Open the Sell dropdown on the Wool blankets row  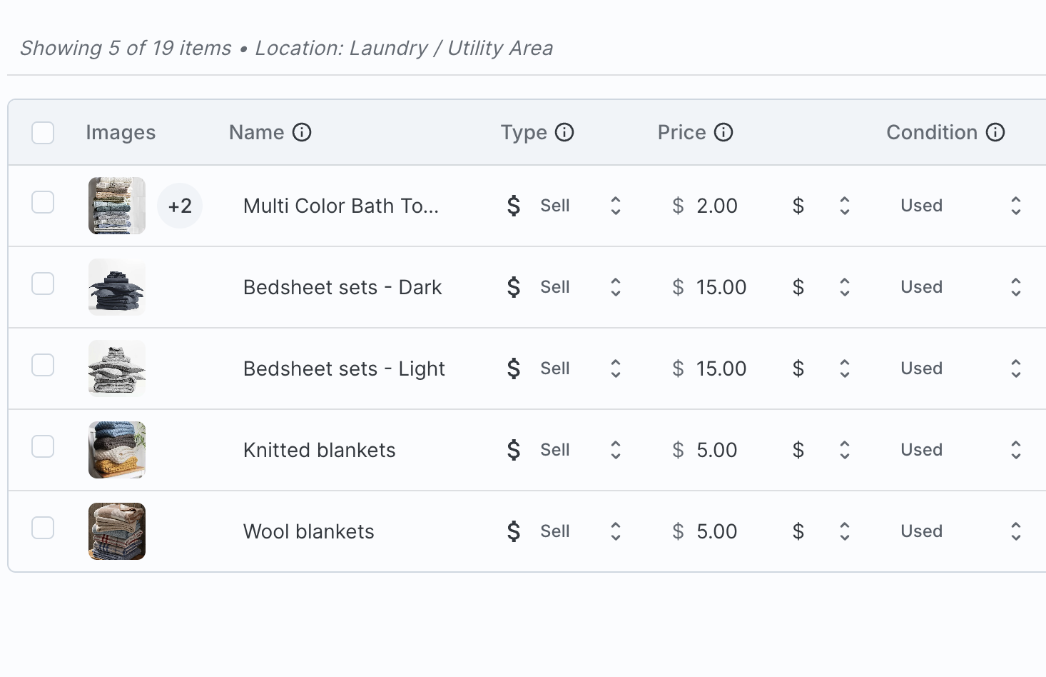pyautogui.click(x=615, y=531)
